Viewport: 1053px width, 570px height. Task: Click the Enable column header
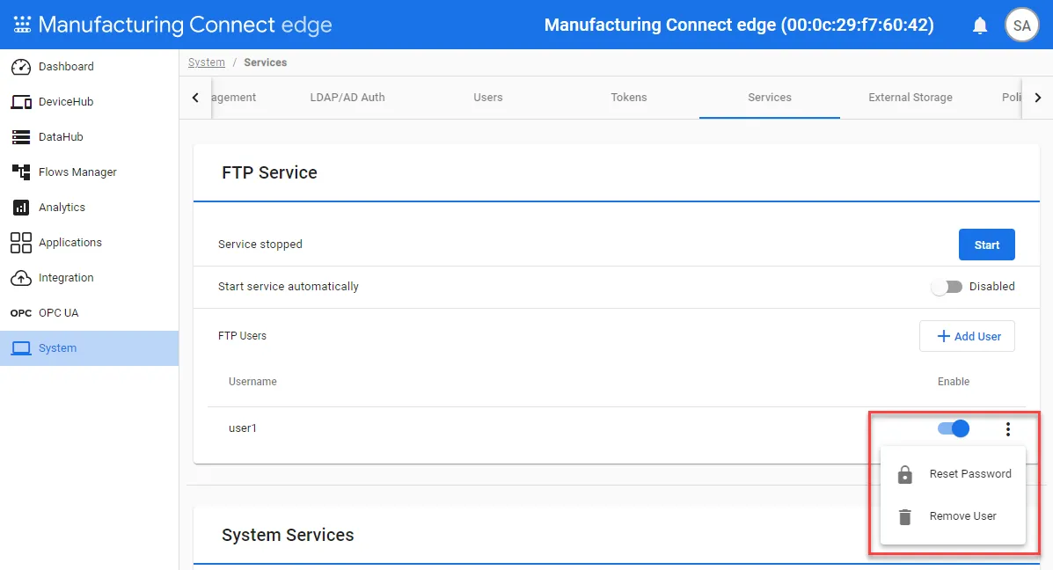pyautogui.click(x=954, y=382)
